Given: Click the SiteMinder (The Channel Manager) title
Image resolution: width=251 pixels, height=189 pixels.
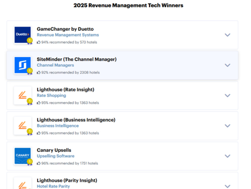Looking at the screenshot, I should click(x=77, y=59).
